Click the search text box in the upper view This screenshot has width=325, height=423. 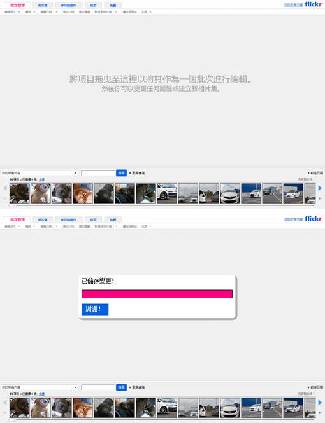point(98,173)
